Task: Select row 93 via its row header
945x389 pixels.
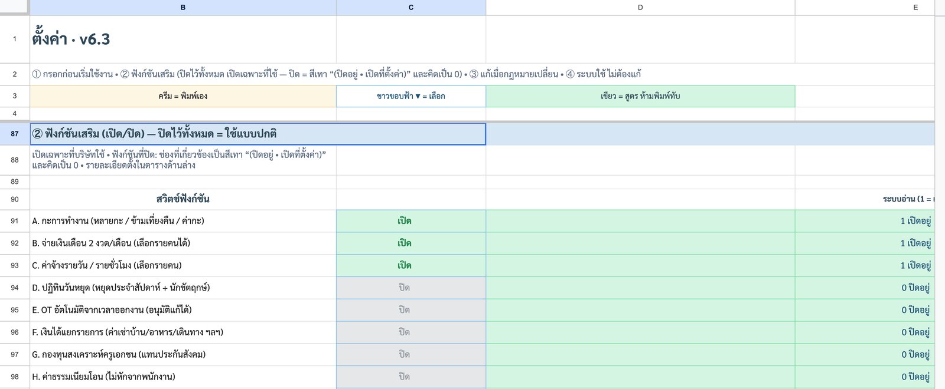Action: pos(15,266)
